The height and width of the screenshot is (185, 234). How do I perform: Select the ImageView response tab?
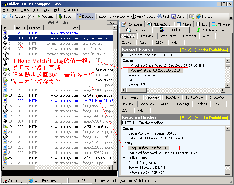click(217, 98)
